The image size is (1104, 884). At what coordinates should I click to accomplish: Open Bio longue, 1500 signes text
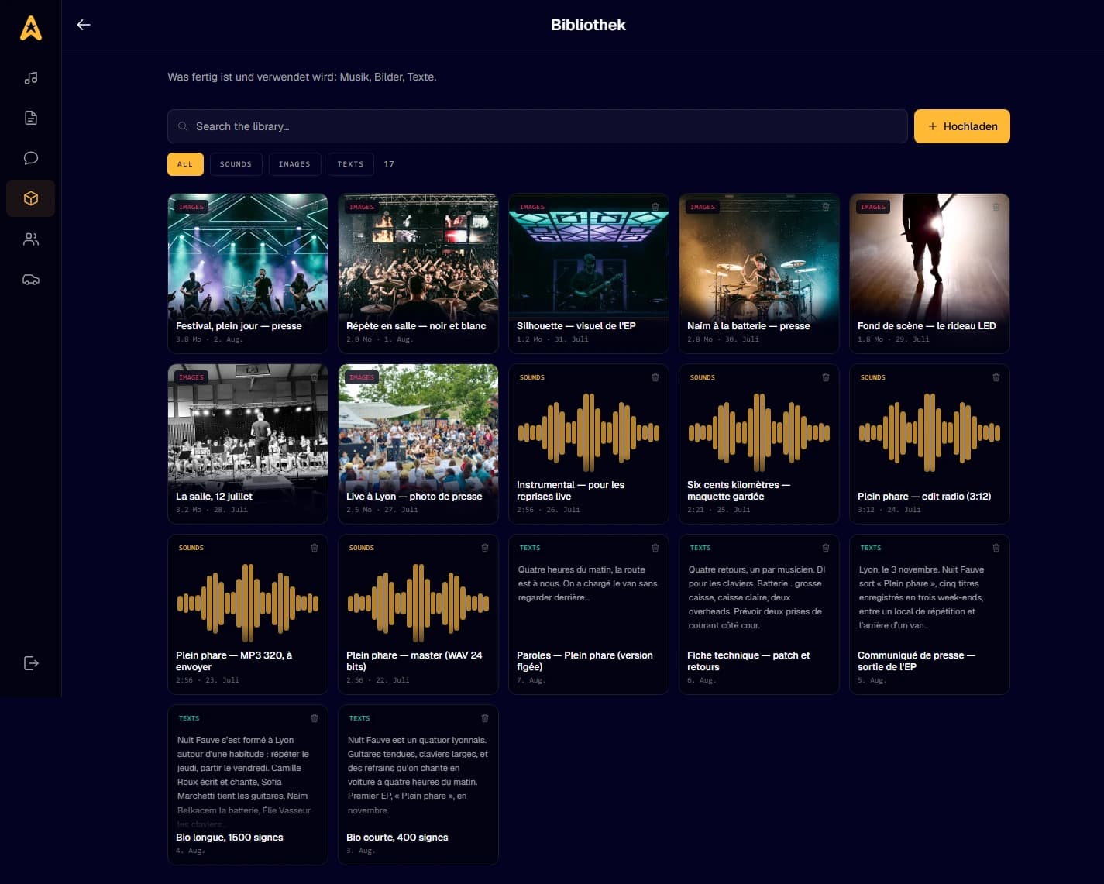(248, 785)
